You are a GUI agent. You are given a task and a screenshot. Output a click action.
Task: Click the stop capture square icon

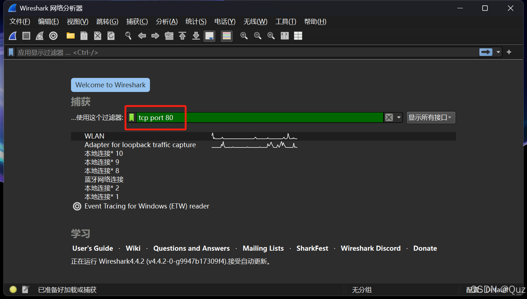(26, 36)
